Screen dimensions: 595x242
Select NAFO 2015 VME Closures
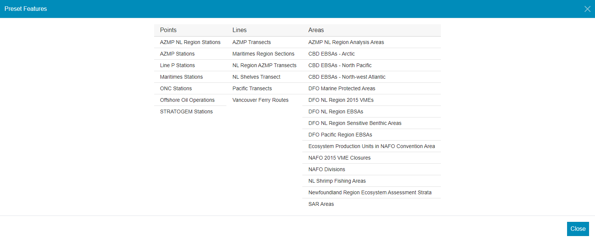coord(372,158)
